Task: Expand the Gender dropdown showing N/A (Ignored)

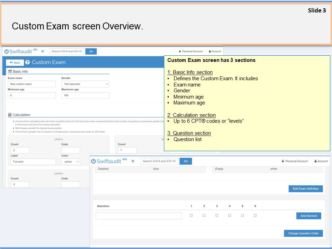Action: coord(85,84)
